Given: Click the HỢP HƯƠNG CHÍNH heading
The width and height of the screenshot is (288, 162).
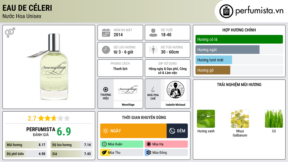Looking at the screenshot, I should click(x=239, y=30).
